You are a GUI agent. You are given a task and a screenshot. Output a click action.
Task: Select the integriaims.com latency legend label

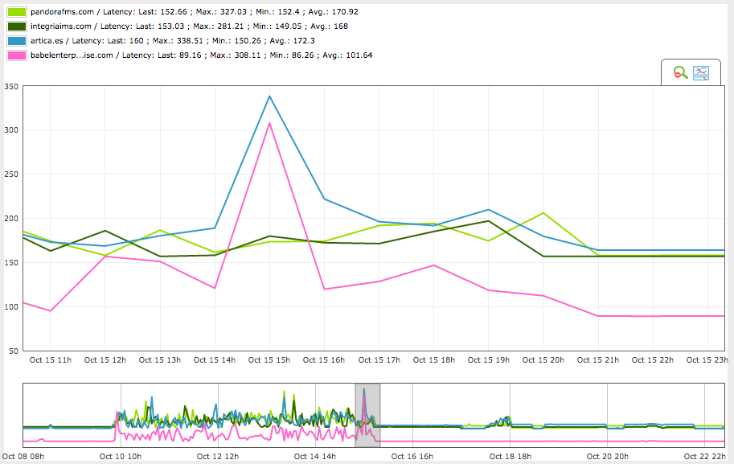pyautogui.click(x=189, y=27)
